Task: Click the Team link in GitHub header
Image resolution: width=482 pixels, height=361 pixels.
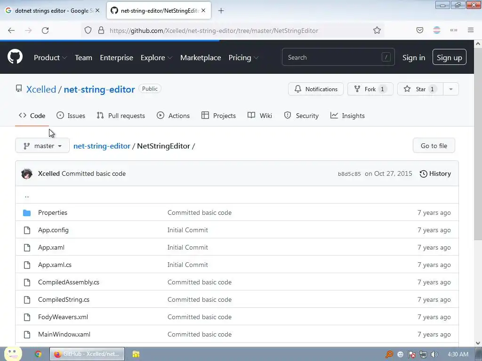Action: click(83, 58)
